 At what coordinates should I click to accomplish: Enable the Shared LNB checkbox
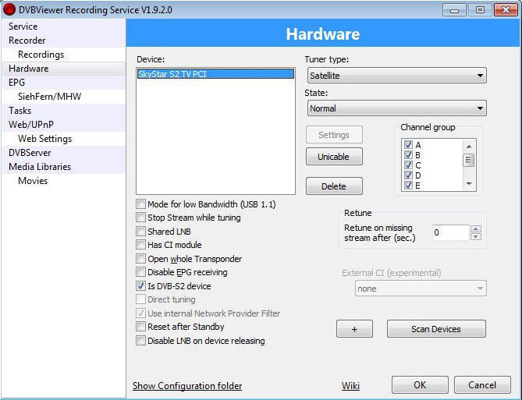pyautogui.click(x=141, y=232)
